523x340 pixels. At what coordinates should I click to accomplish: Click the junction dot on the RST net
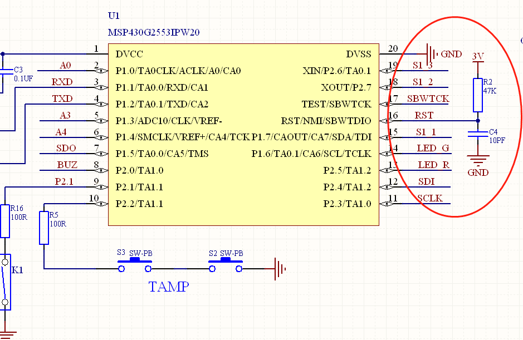pos(478,121)
